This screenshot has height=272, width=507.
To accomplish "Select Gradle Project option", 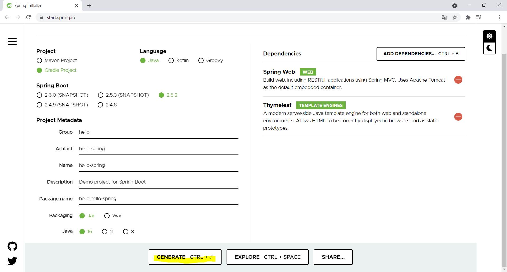I will [57, 70].
